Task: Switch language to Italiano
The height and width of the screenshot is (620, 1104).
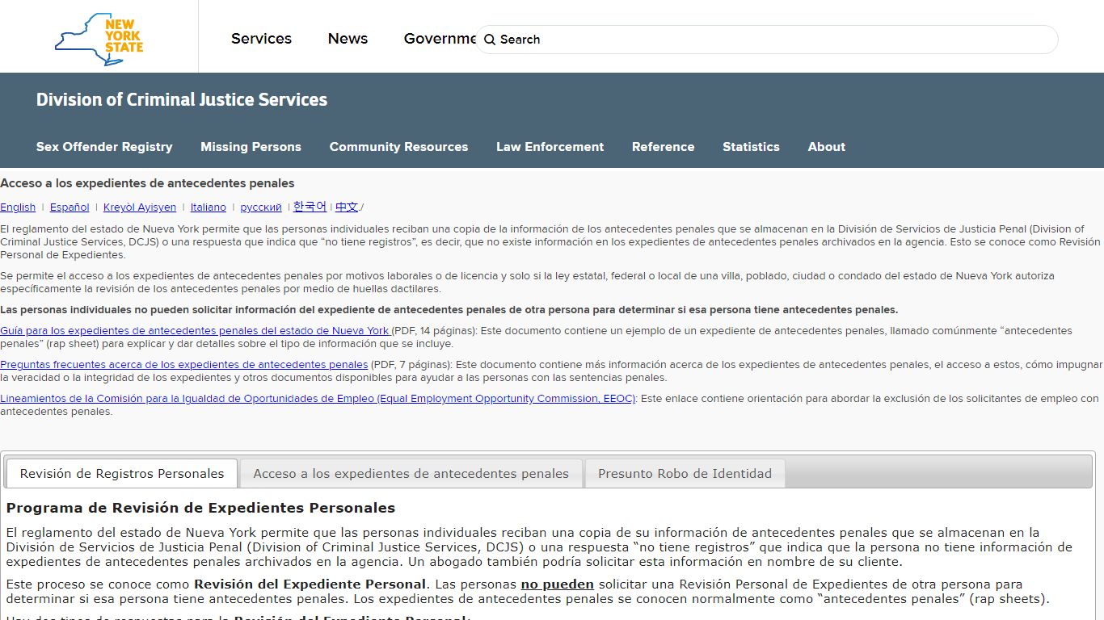Action: pos(209,207)
